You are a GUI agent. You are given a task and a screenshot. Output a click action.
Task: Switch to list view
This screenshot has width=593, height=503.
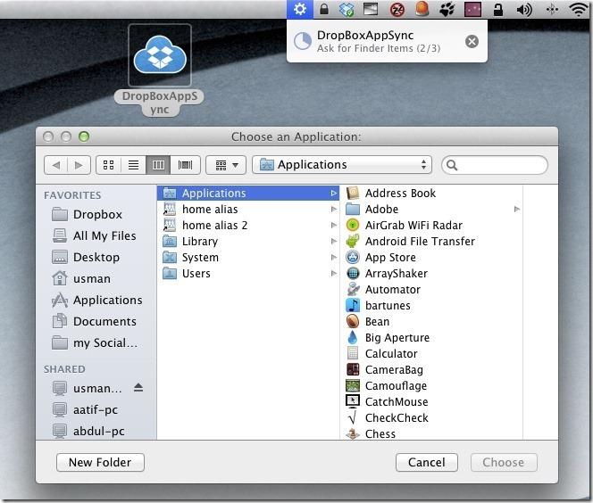point(133,165)
